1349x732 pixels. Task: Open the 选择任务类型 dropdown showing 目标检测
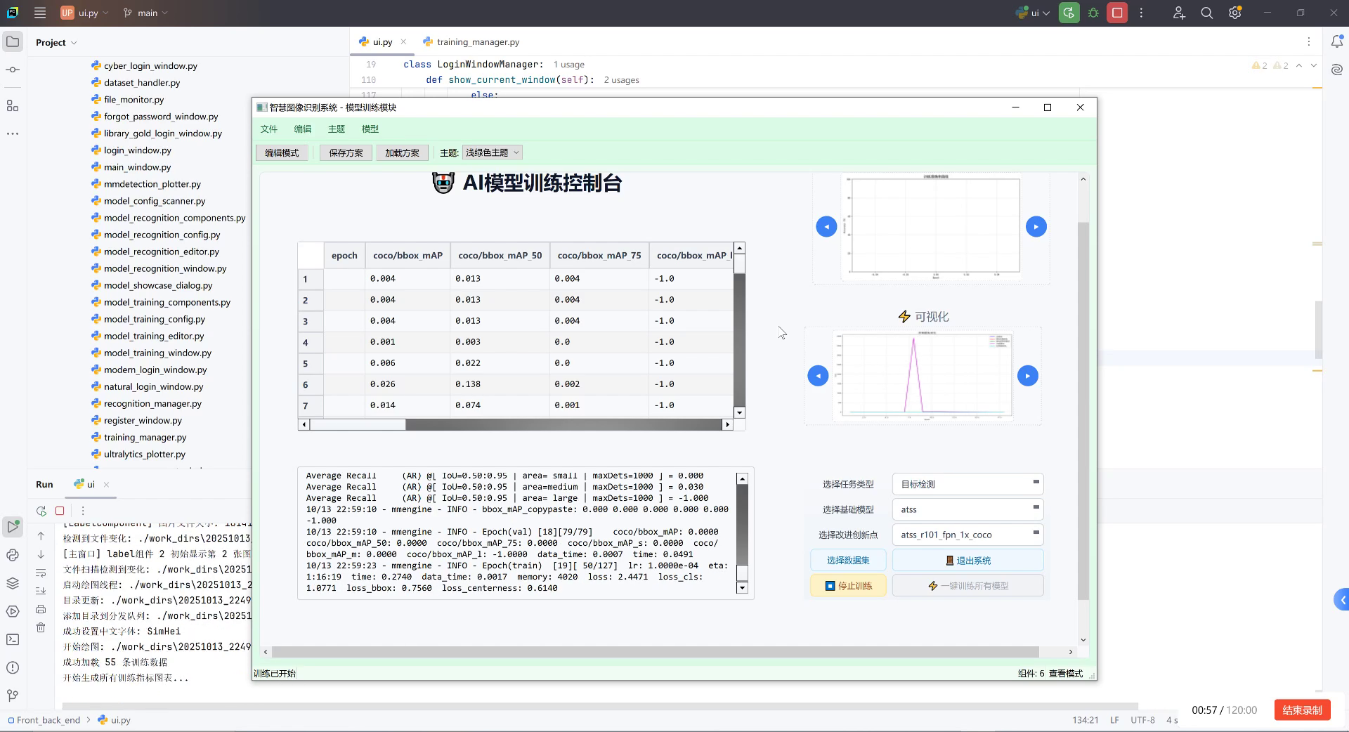pos(967,484)
